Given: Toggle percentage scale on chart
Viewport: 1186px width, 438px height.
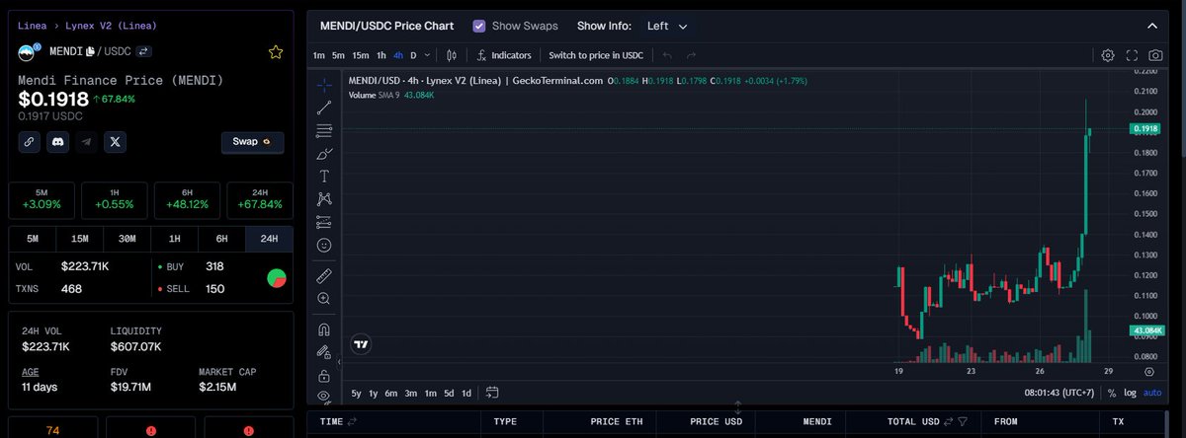Looking at the screenshot, I should (1112, 393).
